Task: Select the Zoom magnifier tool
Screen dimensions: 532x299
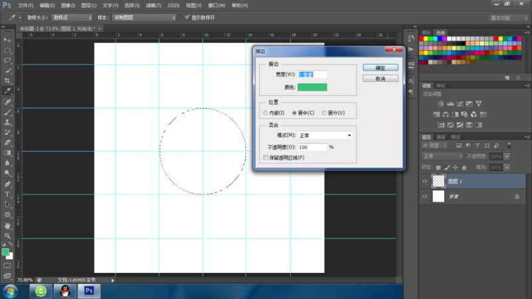Action: [7, 236]
